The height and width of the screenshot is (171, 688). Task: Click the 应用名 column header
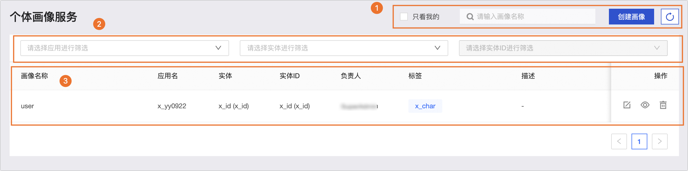click(x=168, y=76)
